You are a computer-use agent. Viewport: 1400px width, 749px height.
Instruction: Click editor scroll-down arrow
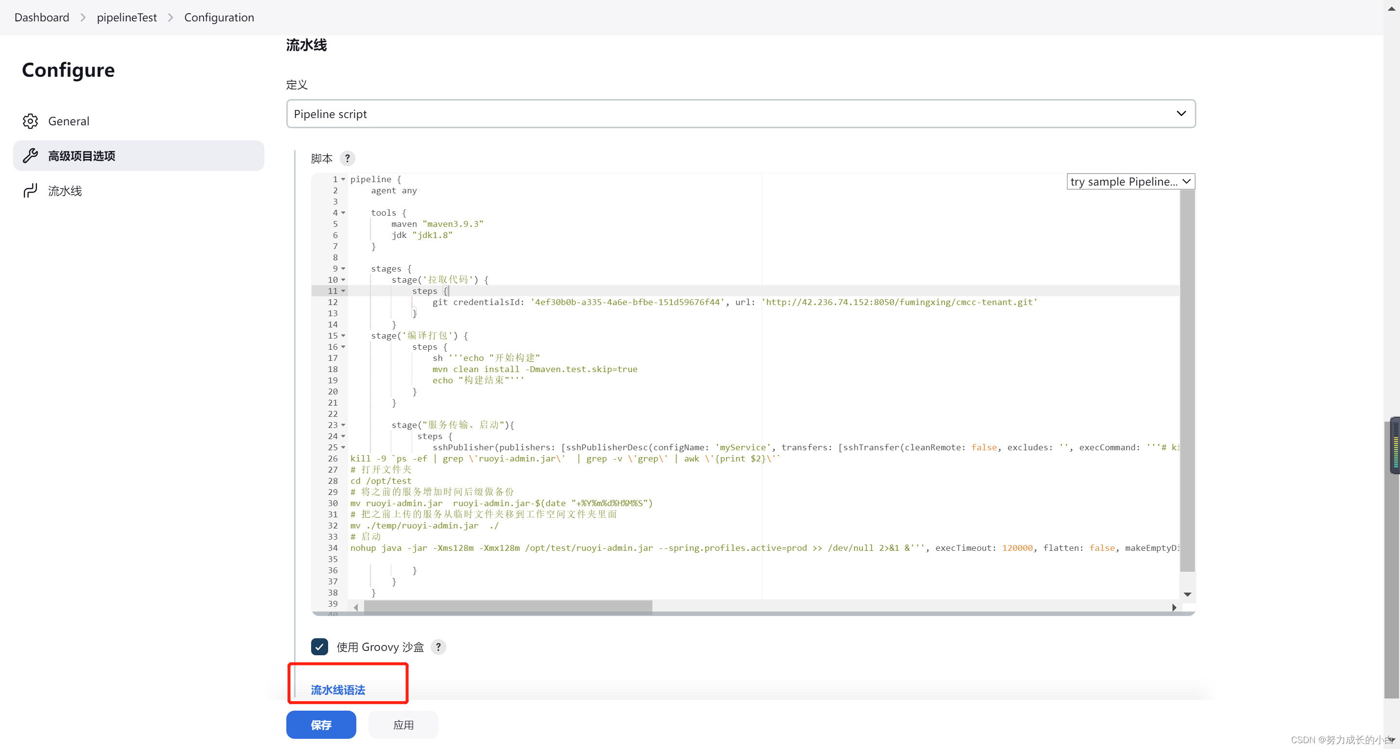pyautogui.click(x=1188, y=594)
